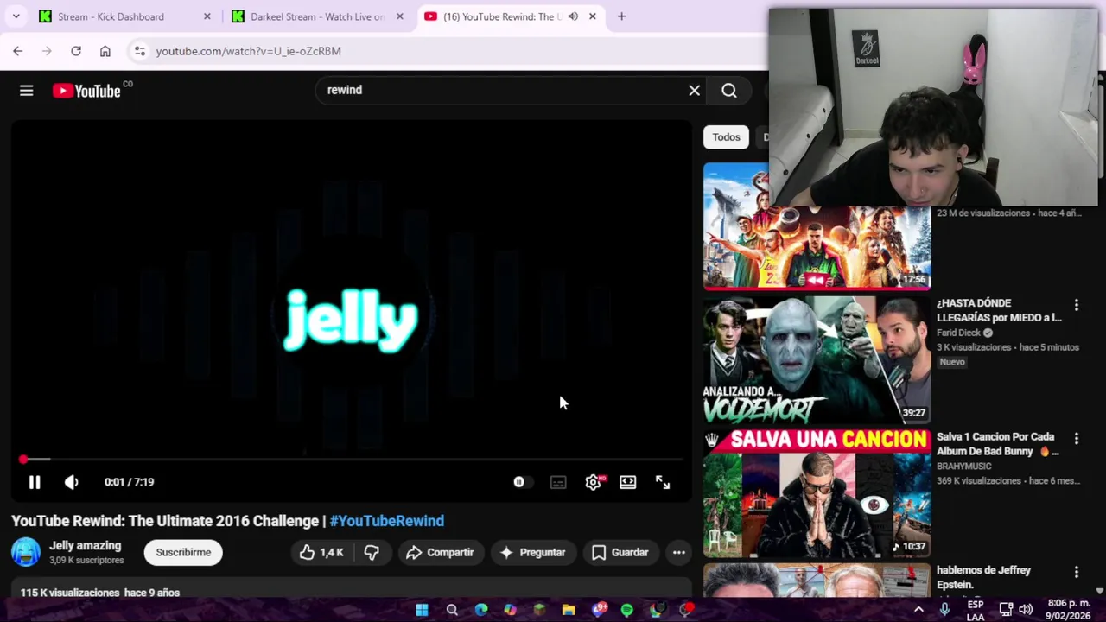The height and width of the screenshot is (622, 1106).
Task: Open Microsoft Edge from the taskbar
Action: (481, 610)
